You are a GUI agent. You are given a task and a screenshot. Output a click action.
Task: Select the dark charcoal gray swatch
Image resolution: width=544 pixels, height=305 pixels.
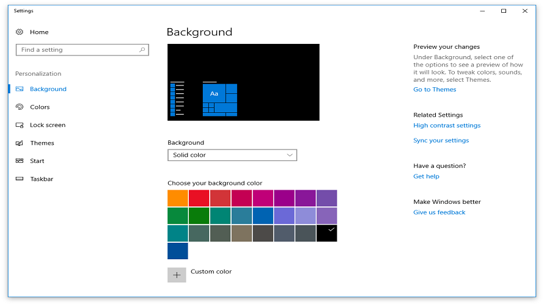[263, 234]
